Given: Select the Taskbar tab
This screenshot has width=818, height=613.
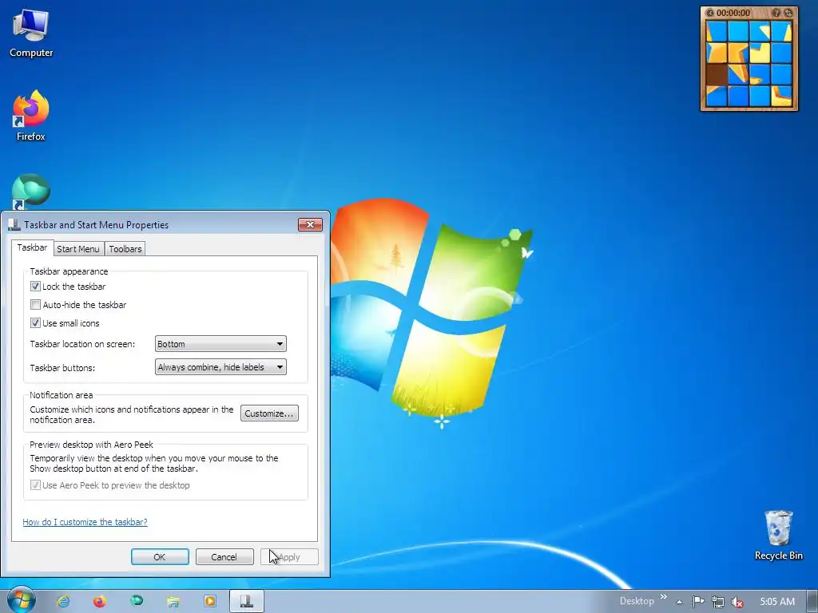Looking at the screenshot, I should point(32,247).
